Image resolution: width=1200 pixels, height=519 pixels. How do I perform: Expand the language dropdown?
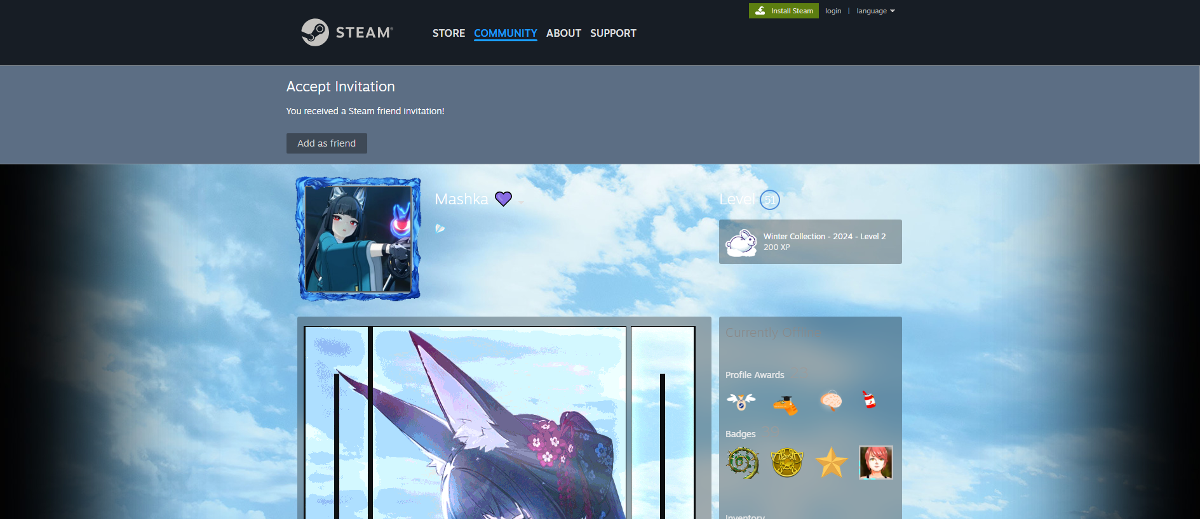[875, 11]
